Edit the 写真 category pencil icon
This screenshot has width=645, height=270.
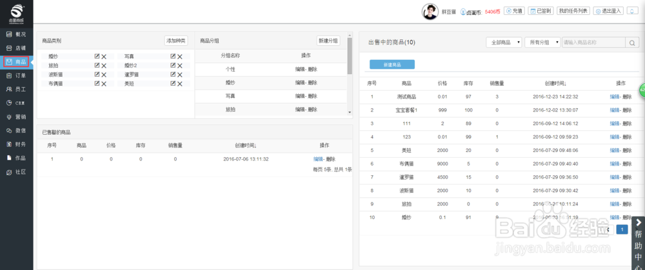point(173,56)
